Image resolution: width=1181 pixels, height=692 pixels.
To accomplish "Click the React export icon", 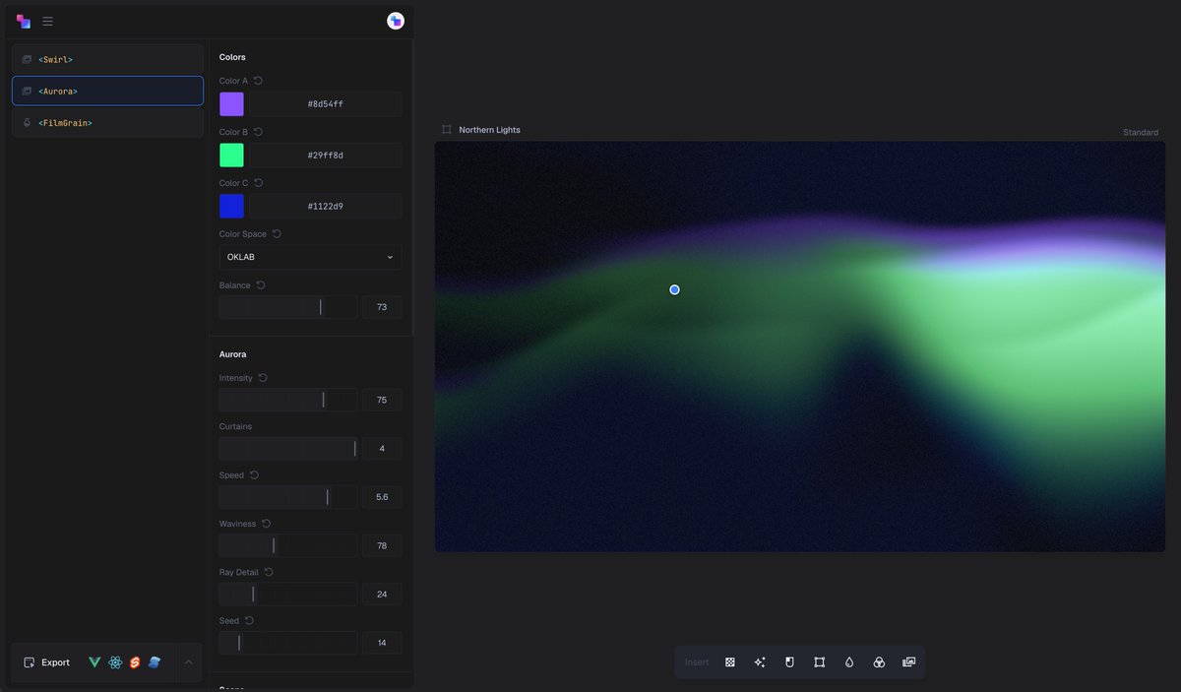I will tap(114, 661).
